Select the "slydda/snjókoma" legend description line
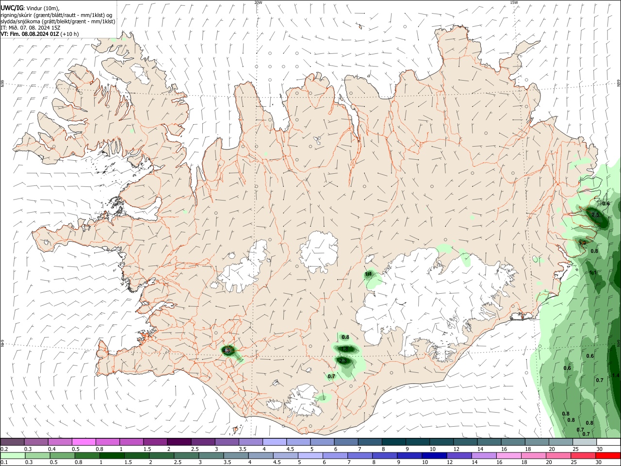 (58, 21)
